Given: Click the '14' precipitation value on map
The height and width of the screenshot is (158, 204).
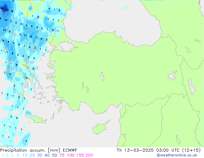Looking at the screenshot, I should pos(5,30).
